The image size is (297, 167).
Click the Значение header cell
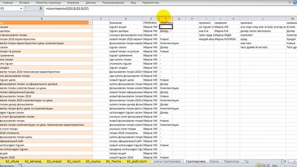pyautogui.click(x=126, y=23)
